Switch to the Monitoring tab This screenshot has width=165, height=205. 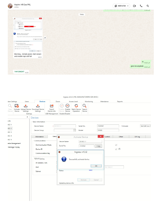coord(89,101)
